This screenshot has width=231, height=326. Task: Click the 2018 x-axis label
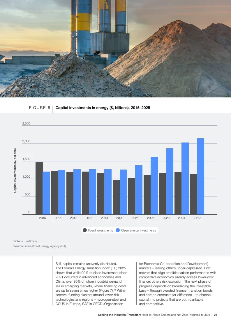(x=89, y=218)
